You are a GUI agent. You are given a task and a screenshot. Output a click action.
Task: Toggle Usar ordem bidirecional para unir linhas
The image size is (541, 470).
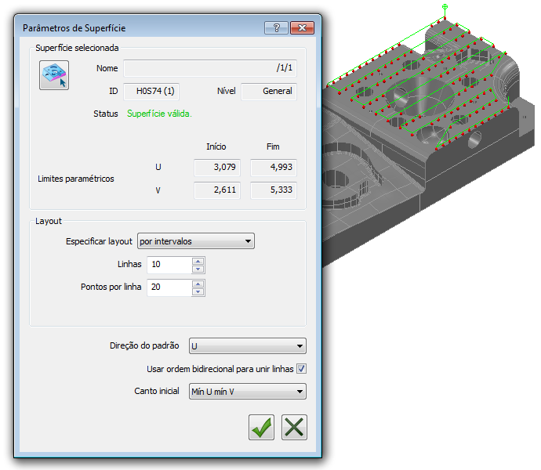coord(301,369)
